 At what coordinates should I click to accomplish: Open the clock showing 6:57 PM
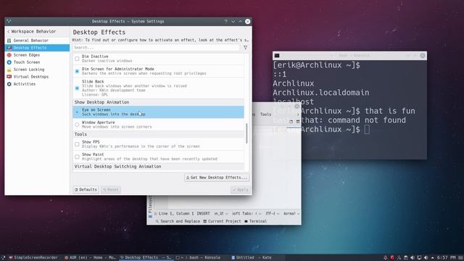coord(447,258)
